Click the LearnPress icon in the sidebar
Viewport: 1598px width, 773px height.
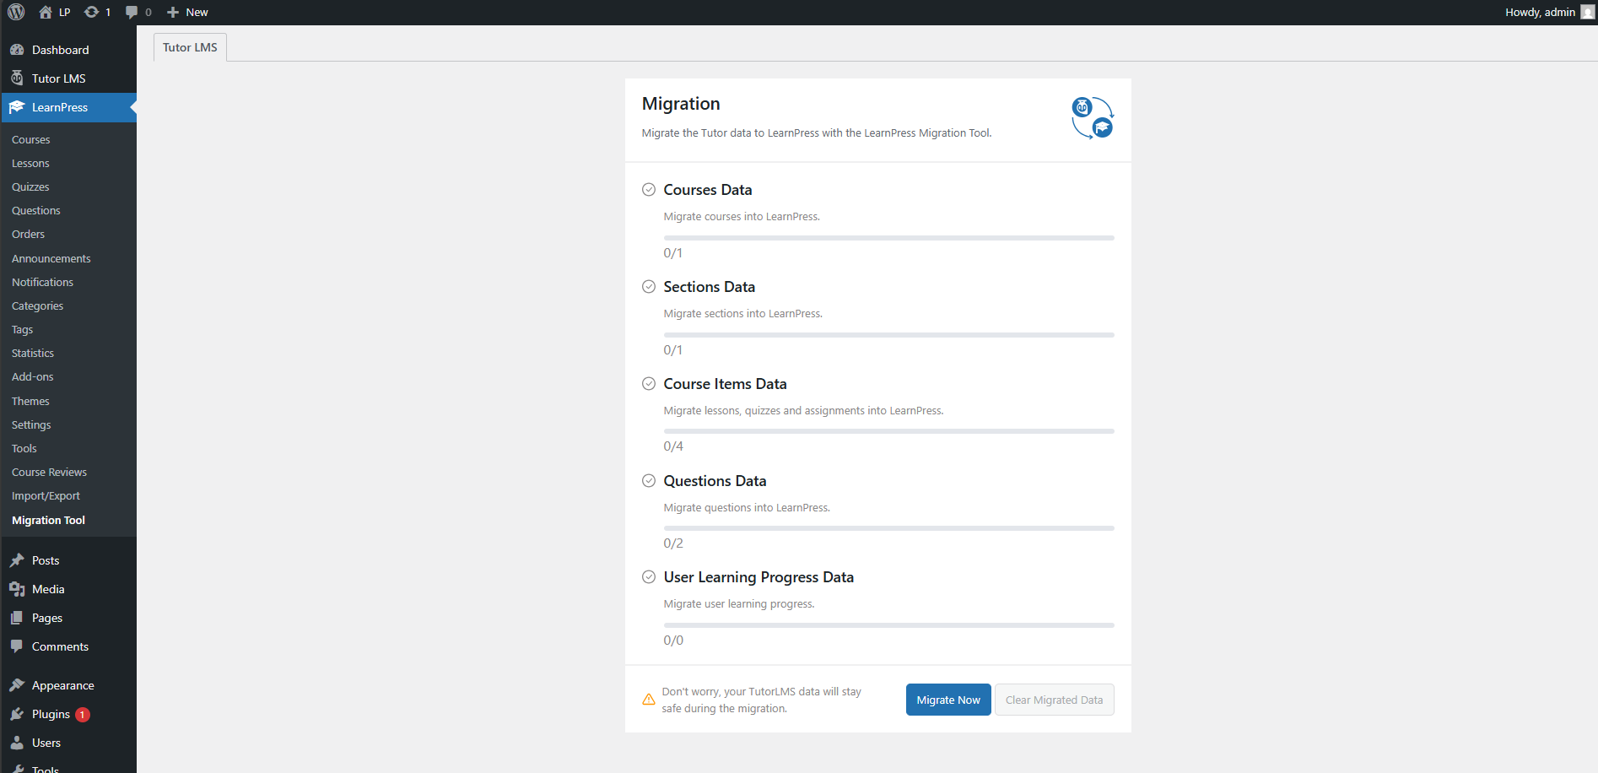tap(17, 107)
